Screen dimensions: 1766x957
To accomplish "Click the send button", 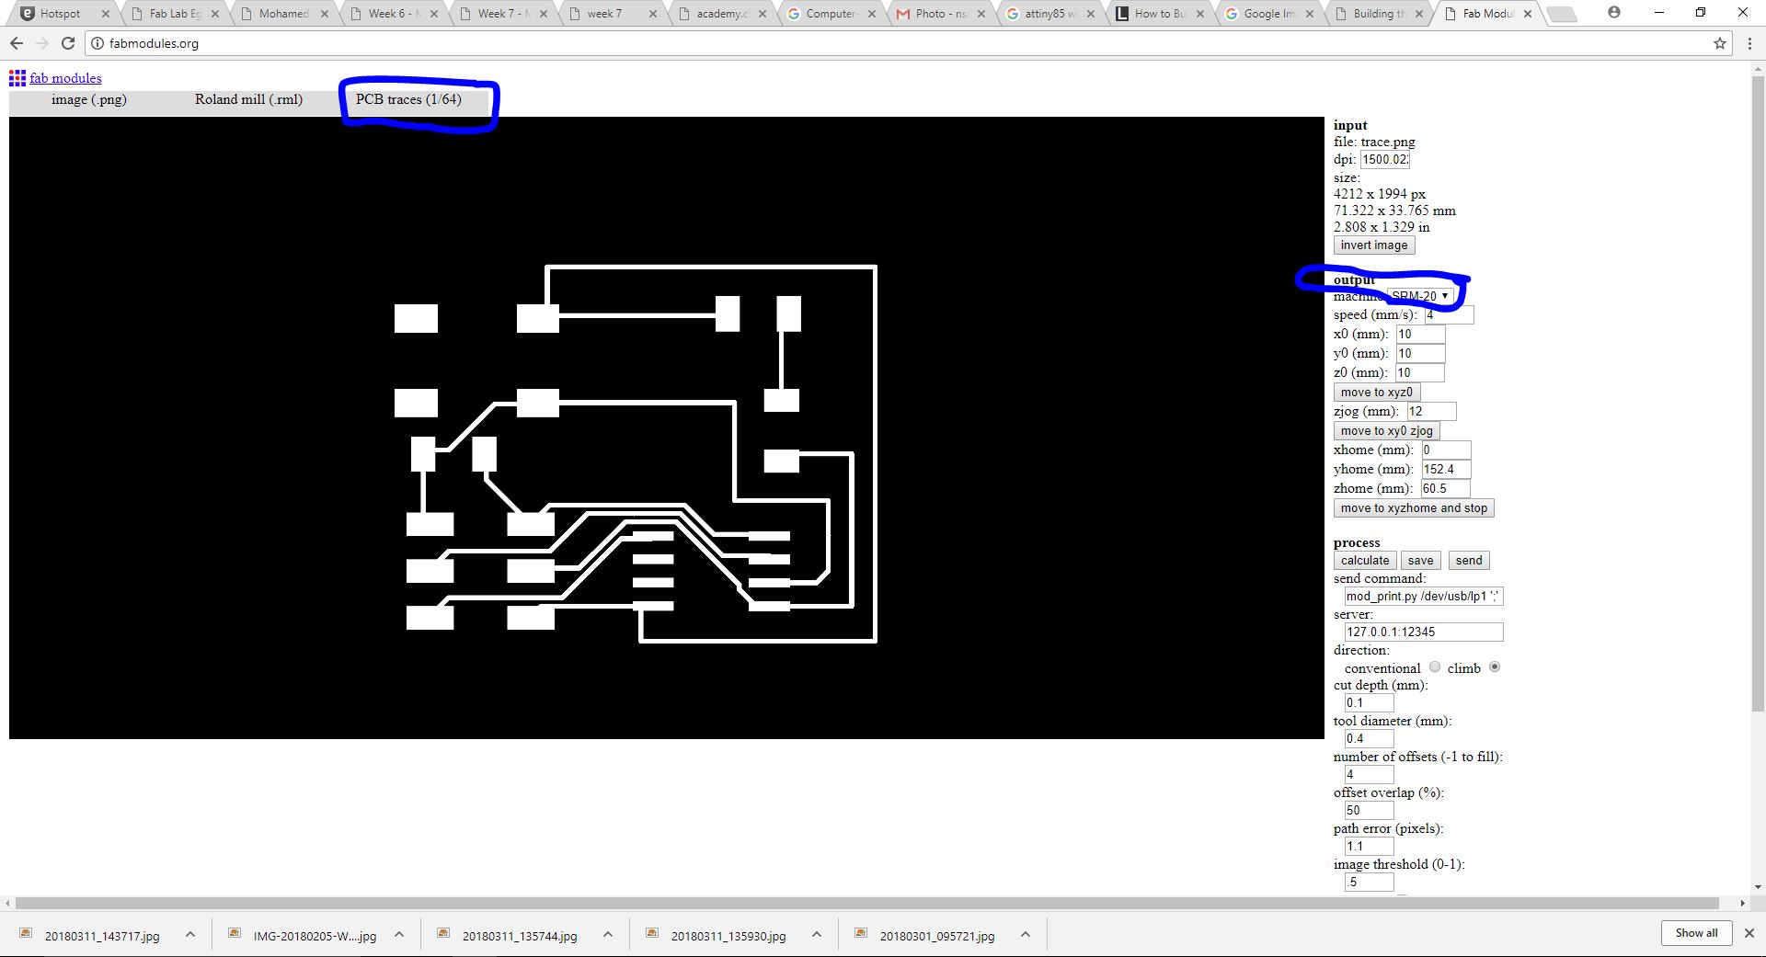I will tap(1469, 561).
